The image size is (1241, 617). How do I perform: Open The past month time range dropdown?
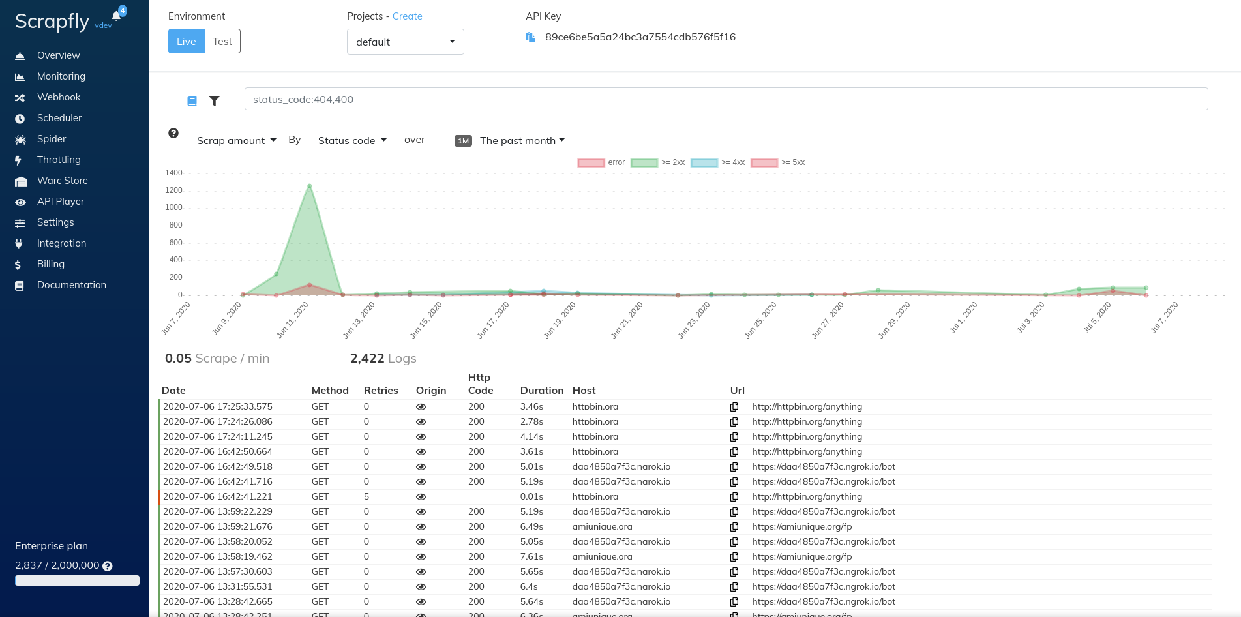pos(522,140)
